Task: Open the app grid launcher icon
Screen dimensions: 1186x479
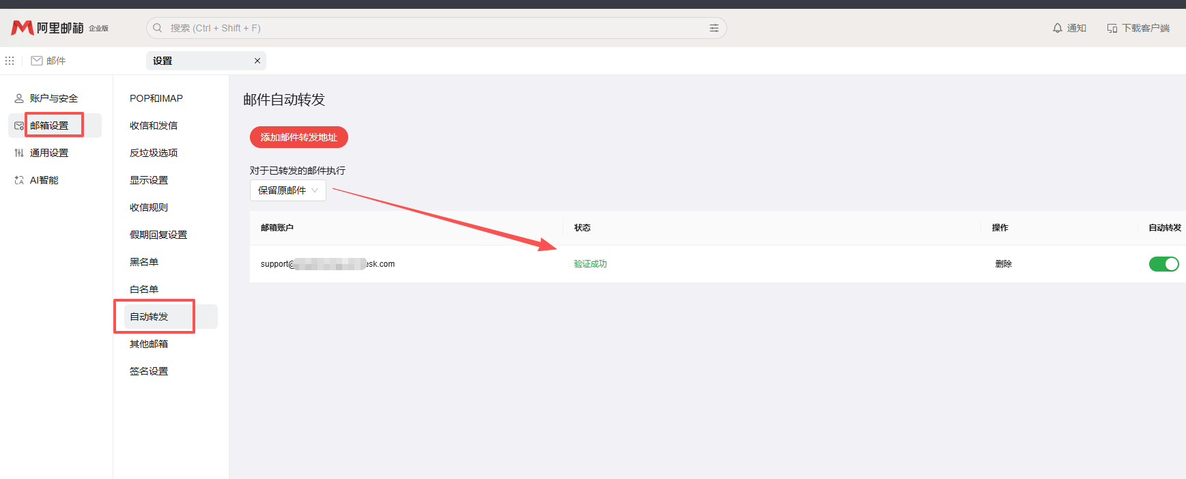Action: (10, 61)
